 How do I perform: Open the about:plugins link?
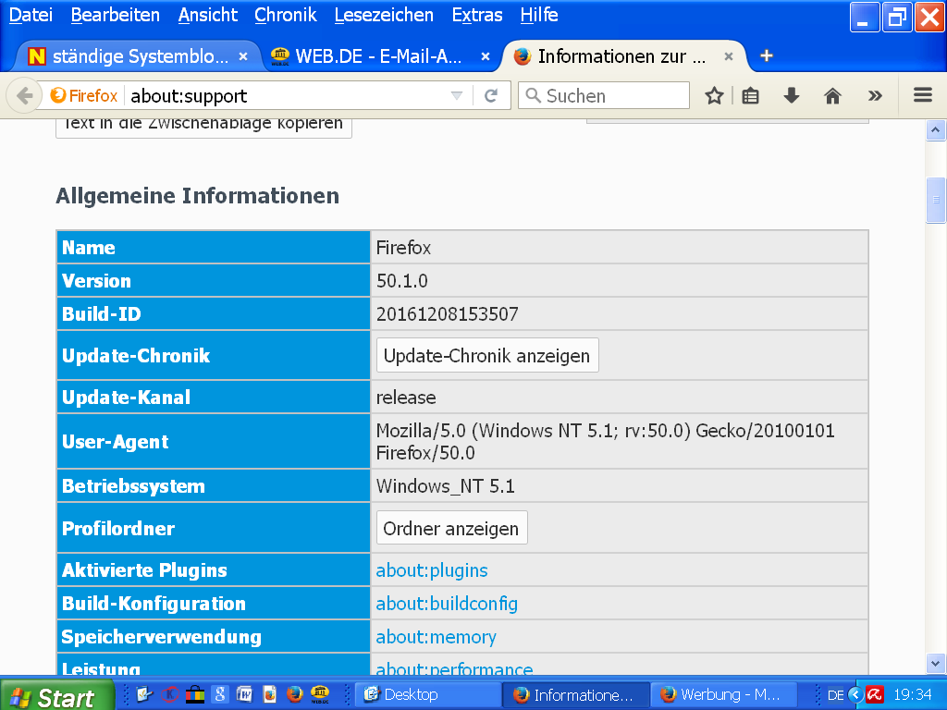click(432, 570)
